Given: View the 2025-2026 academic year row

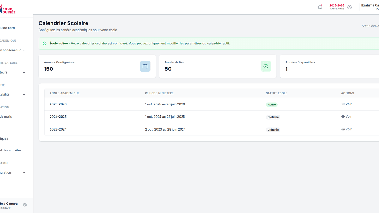Looking at the screenshot, I should 346,104.
